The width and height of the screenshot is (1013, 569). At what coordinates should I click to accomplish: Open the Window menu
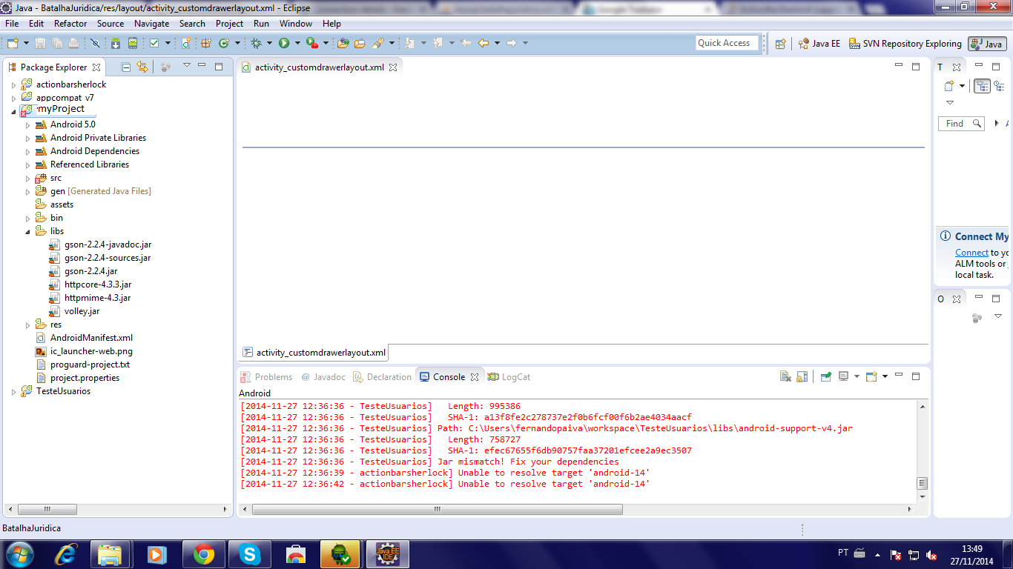point(296,24)
